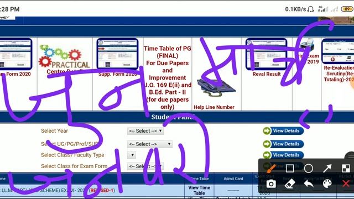The image size is (354, 199).
Task: Undo last drawing stroke
Action: coord(309,184)
